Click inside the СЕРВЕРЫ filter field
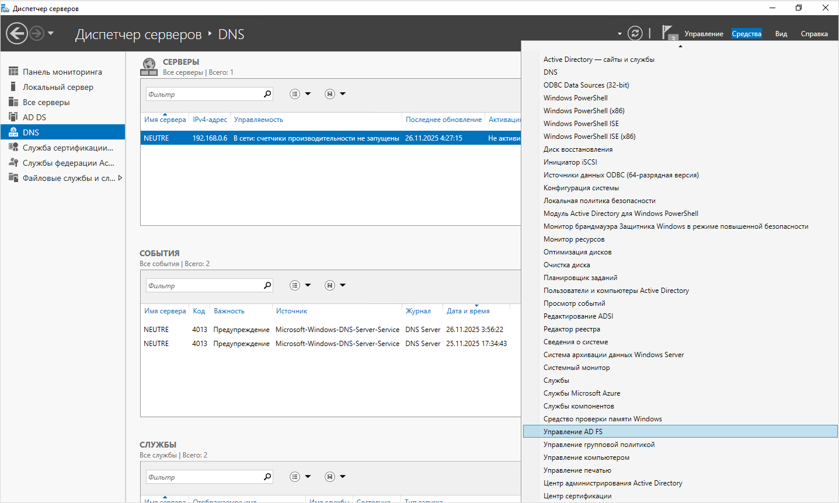Viewport: 839px width, 503px height. 203,94
